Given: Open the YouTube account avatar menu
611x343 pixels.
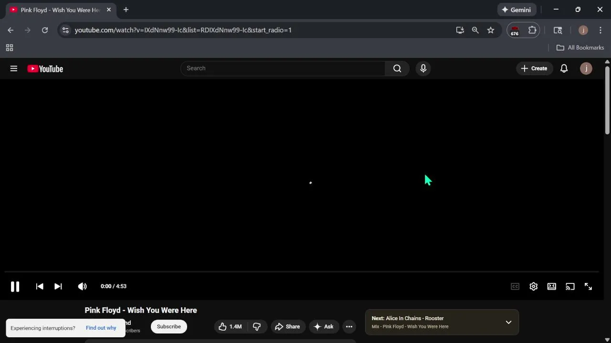Looking at the screenshot, I should pos(586,69).
